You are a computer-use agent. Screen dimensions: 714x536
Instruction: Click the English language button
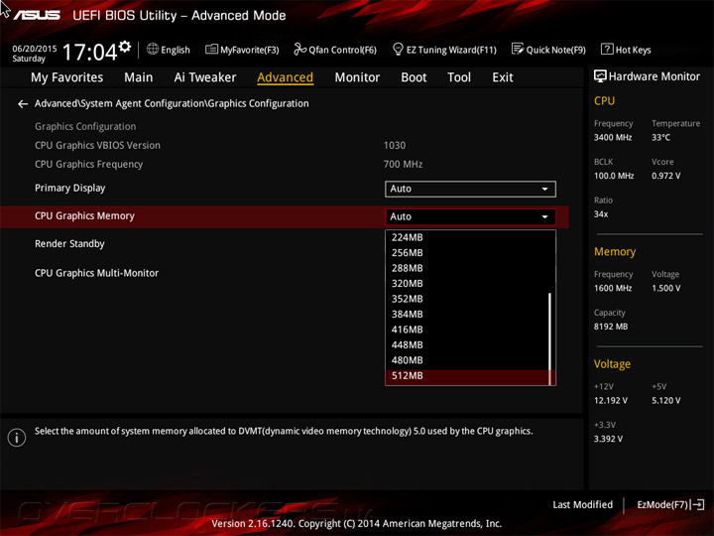coord(169,50)
